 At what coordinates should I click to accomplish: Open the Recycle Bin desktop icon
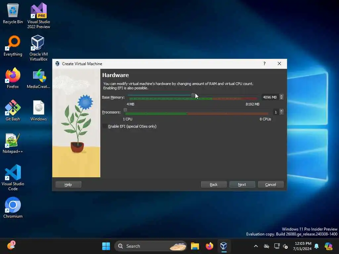[x=13, y=13]
